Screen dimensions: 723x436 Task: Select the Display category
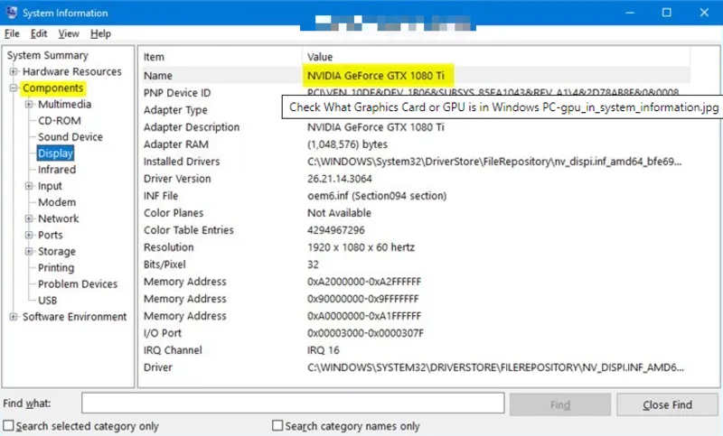55,153
